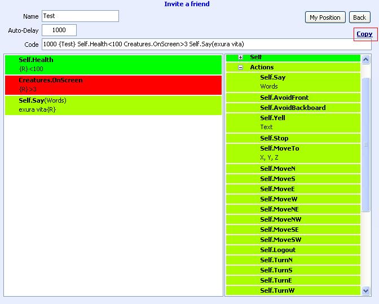
Task: Click the Name input field
Action: tap(80, 16)
